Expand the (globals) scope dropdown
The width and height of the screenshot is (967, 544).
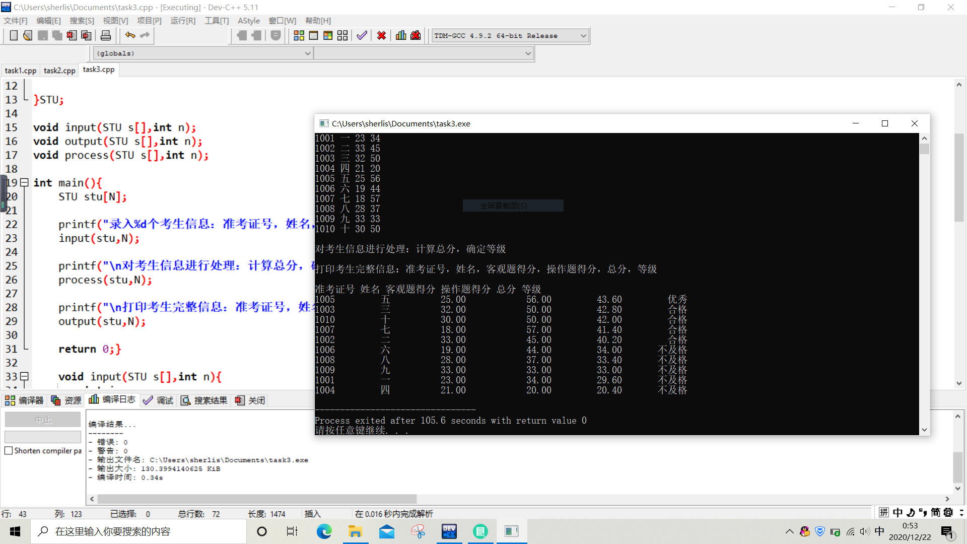click(308, 53)
